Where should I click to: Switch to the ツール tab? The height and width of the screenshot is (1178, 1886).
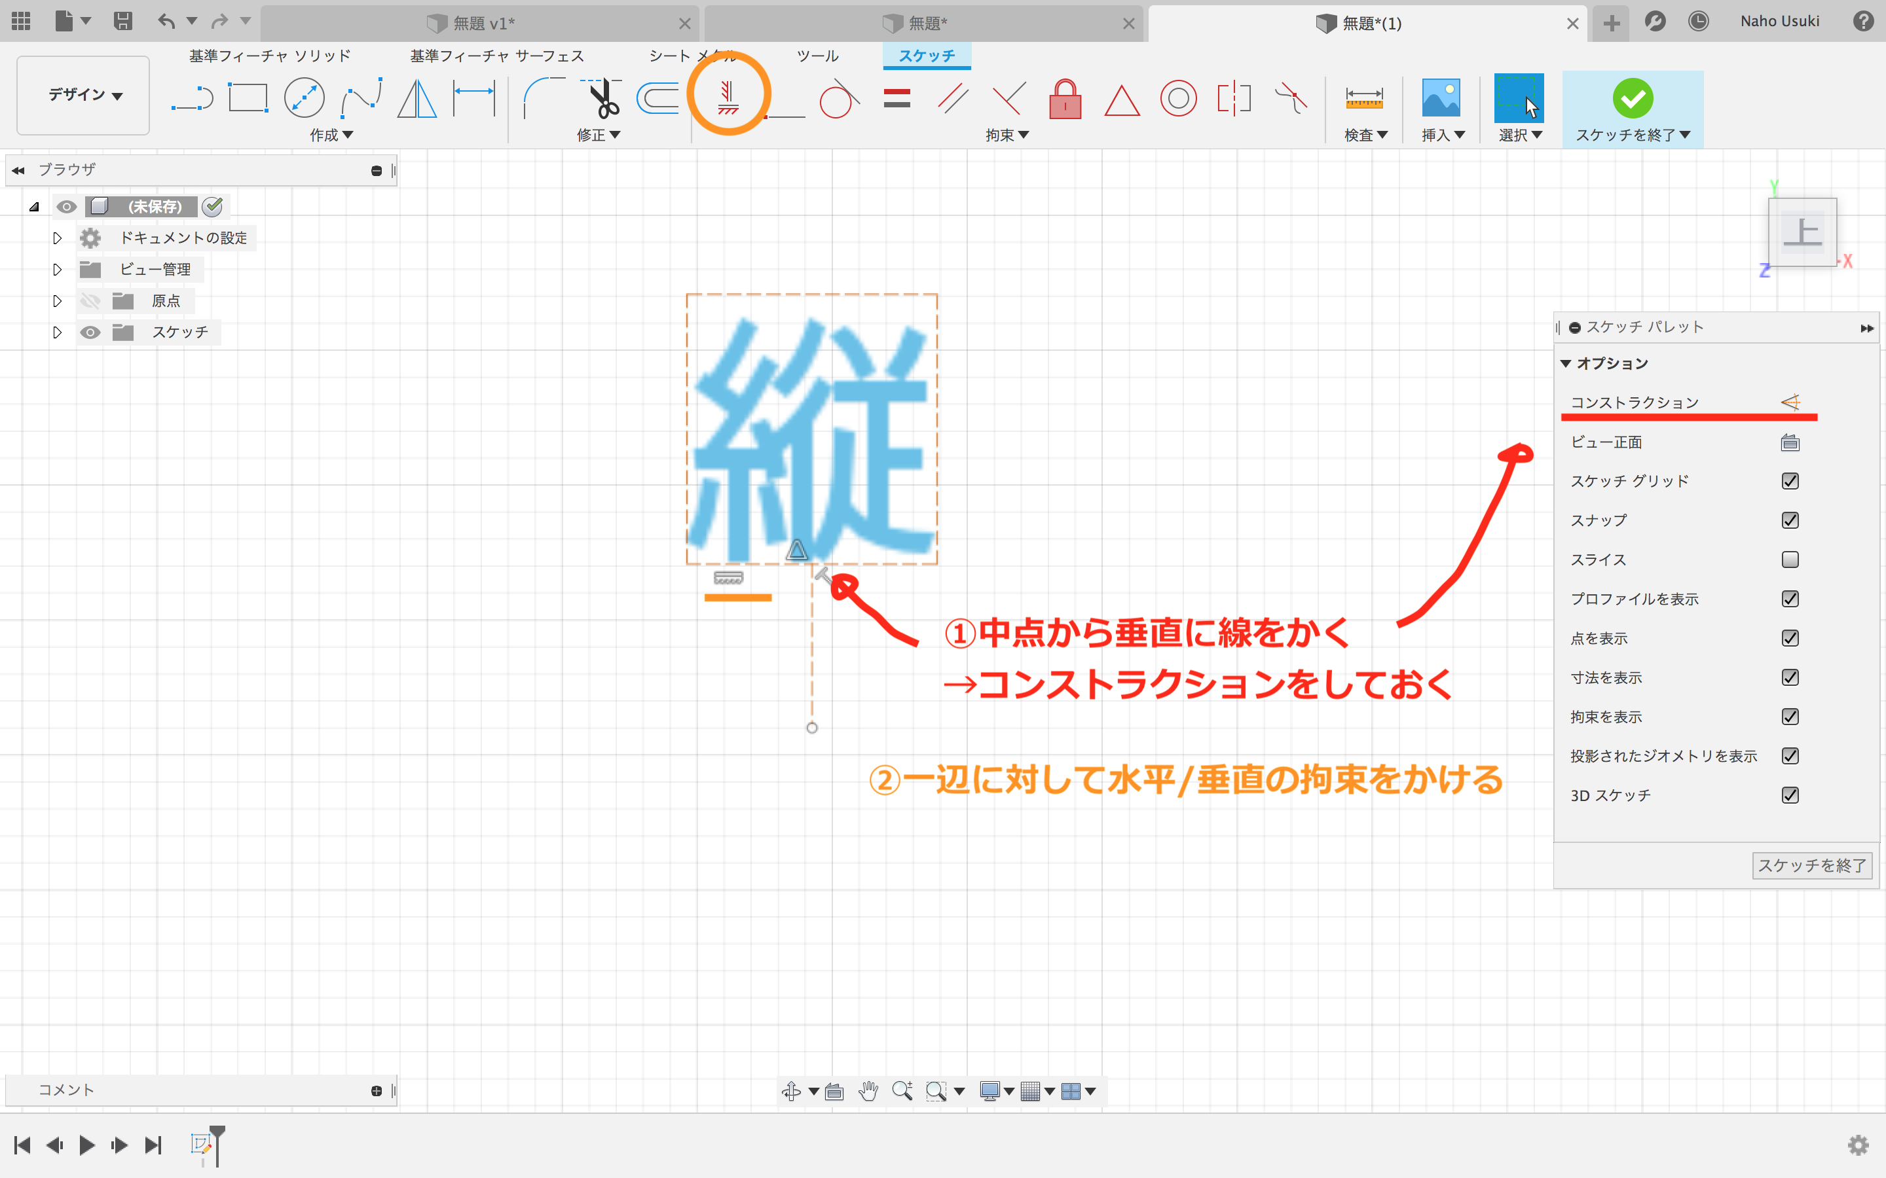pos(817,56)
